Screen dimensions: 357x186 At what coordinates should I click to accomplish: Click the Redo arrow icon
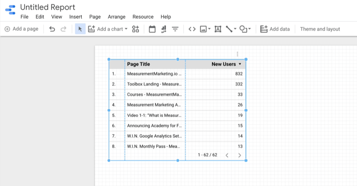click(63, 29)
